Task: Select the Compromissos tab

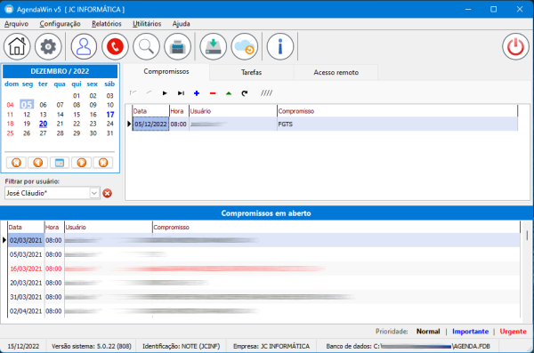Action: [166, 71]
